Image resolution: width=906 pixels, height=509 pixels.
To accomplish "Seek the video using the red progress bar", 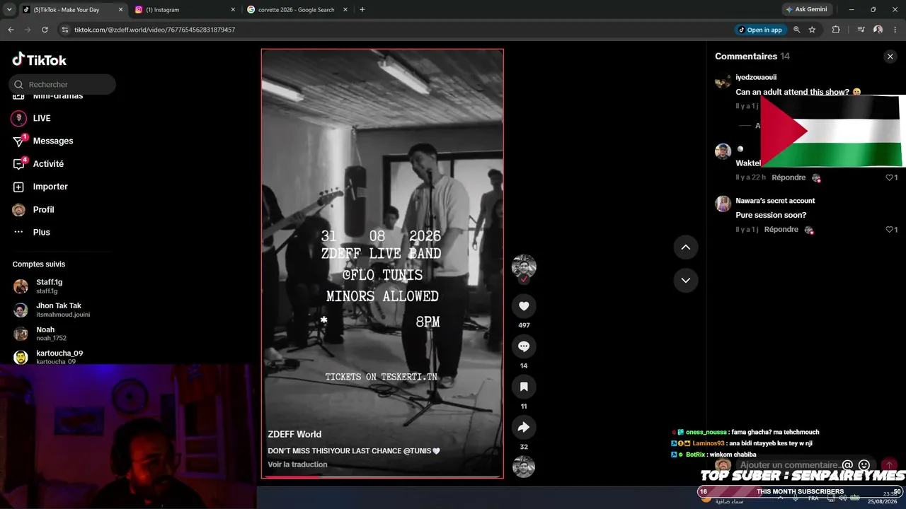I will click(382, 476).
